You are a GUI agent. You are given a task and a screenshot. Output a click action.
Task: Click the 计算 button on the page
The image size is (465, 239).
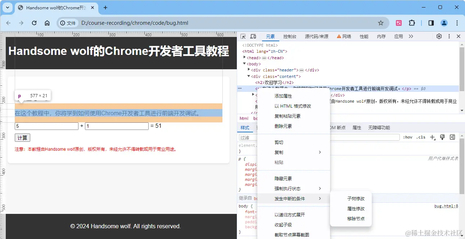click(22, 138)
